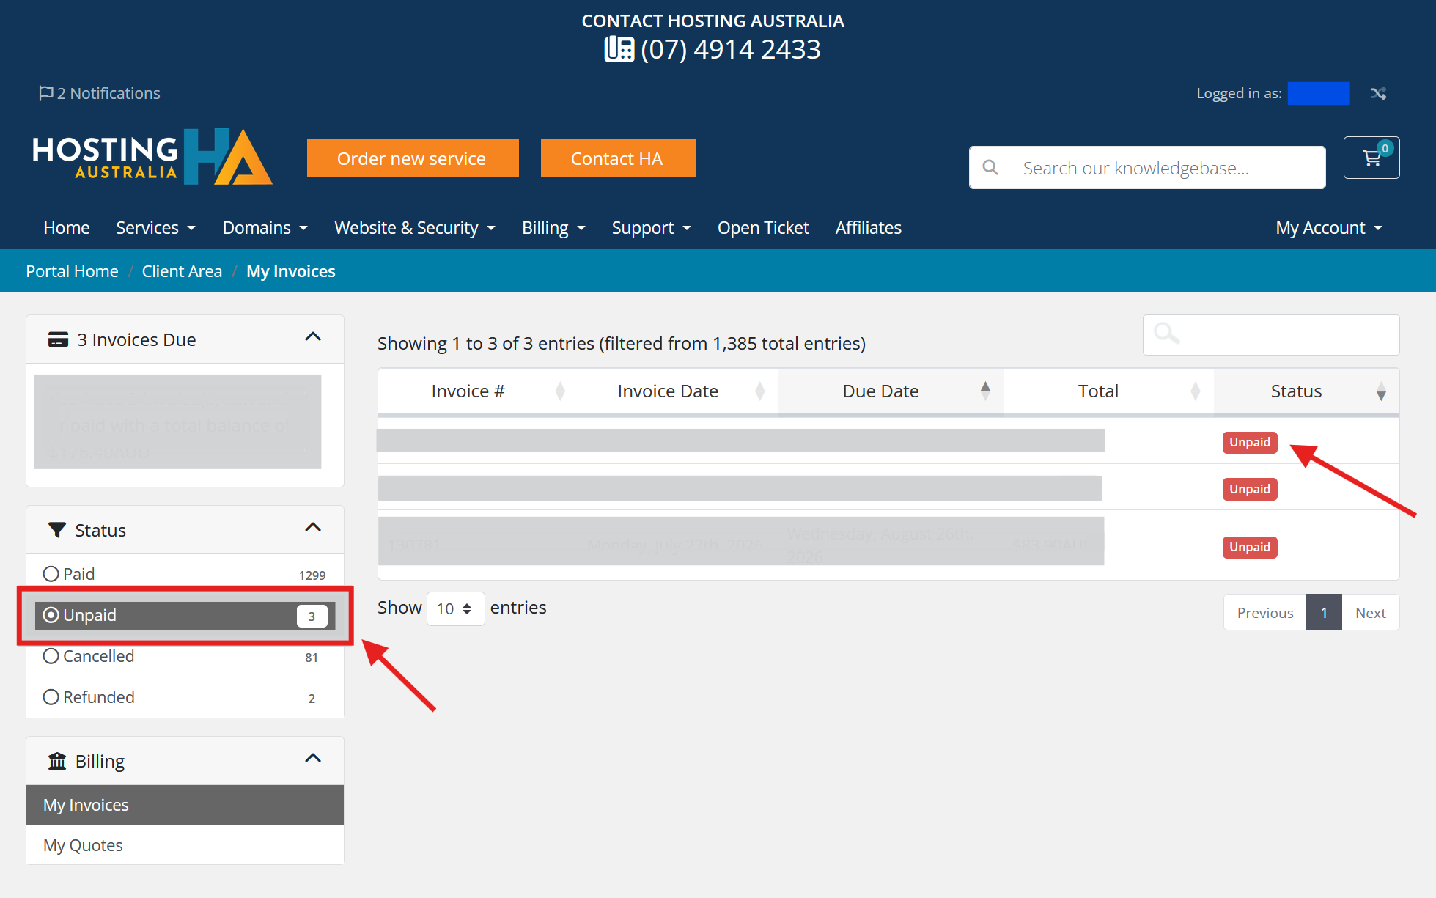Click the "Showing 1 to 3 of 3 entries" text
1436x898 pixels.
485,343
